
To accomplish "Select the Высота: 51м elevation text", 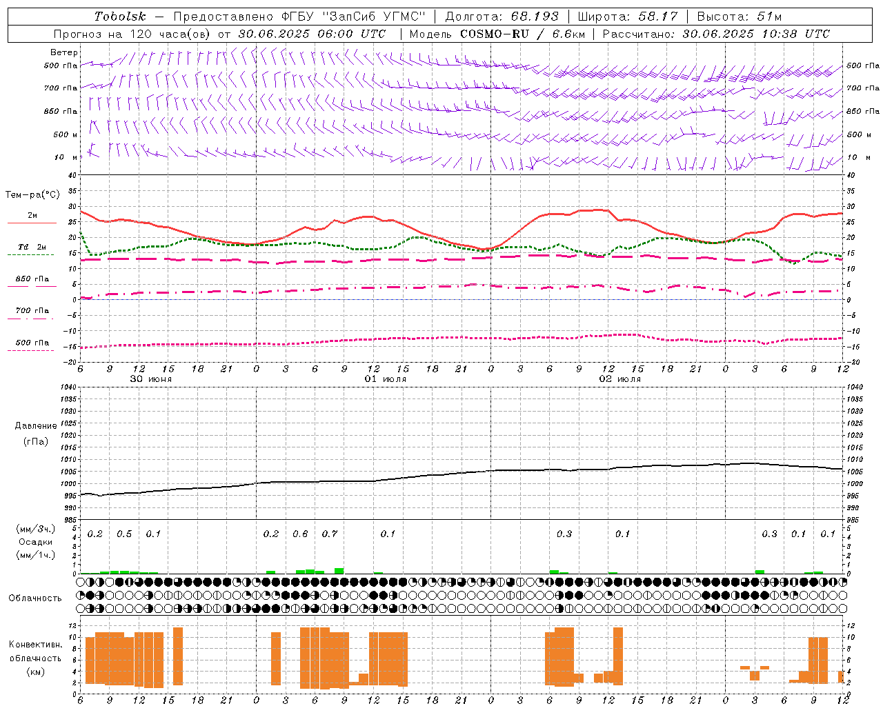I will pos(740,17).
